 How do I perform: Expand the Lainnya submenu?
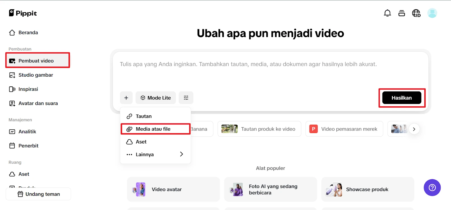point(155,154)
